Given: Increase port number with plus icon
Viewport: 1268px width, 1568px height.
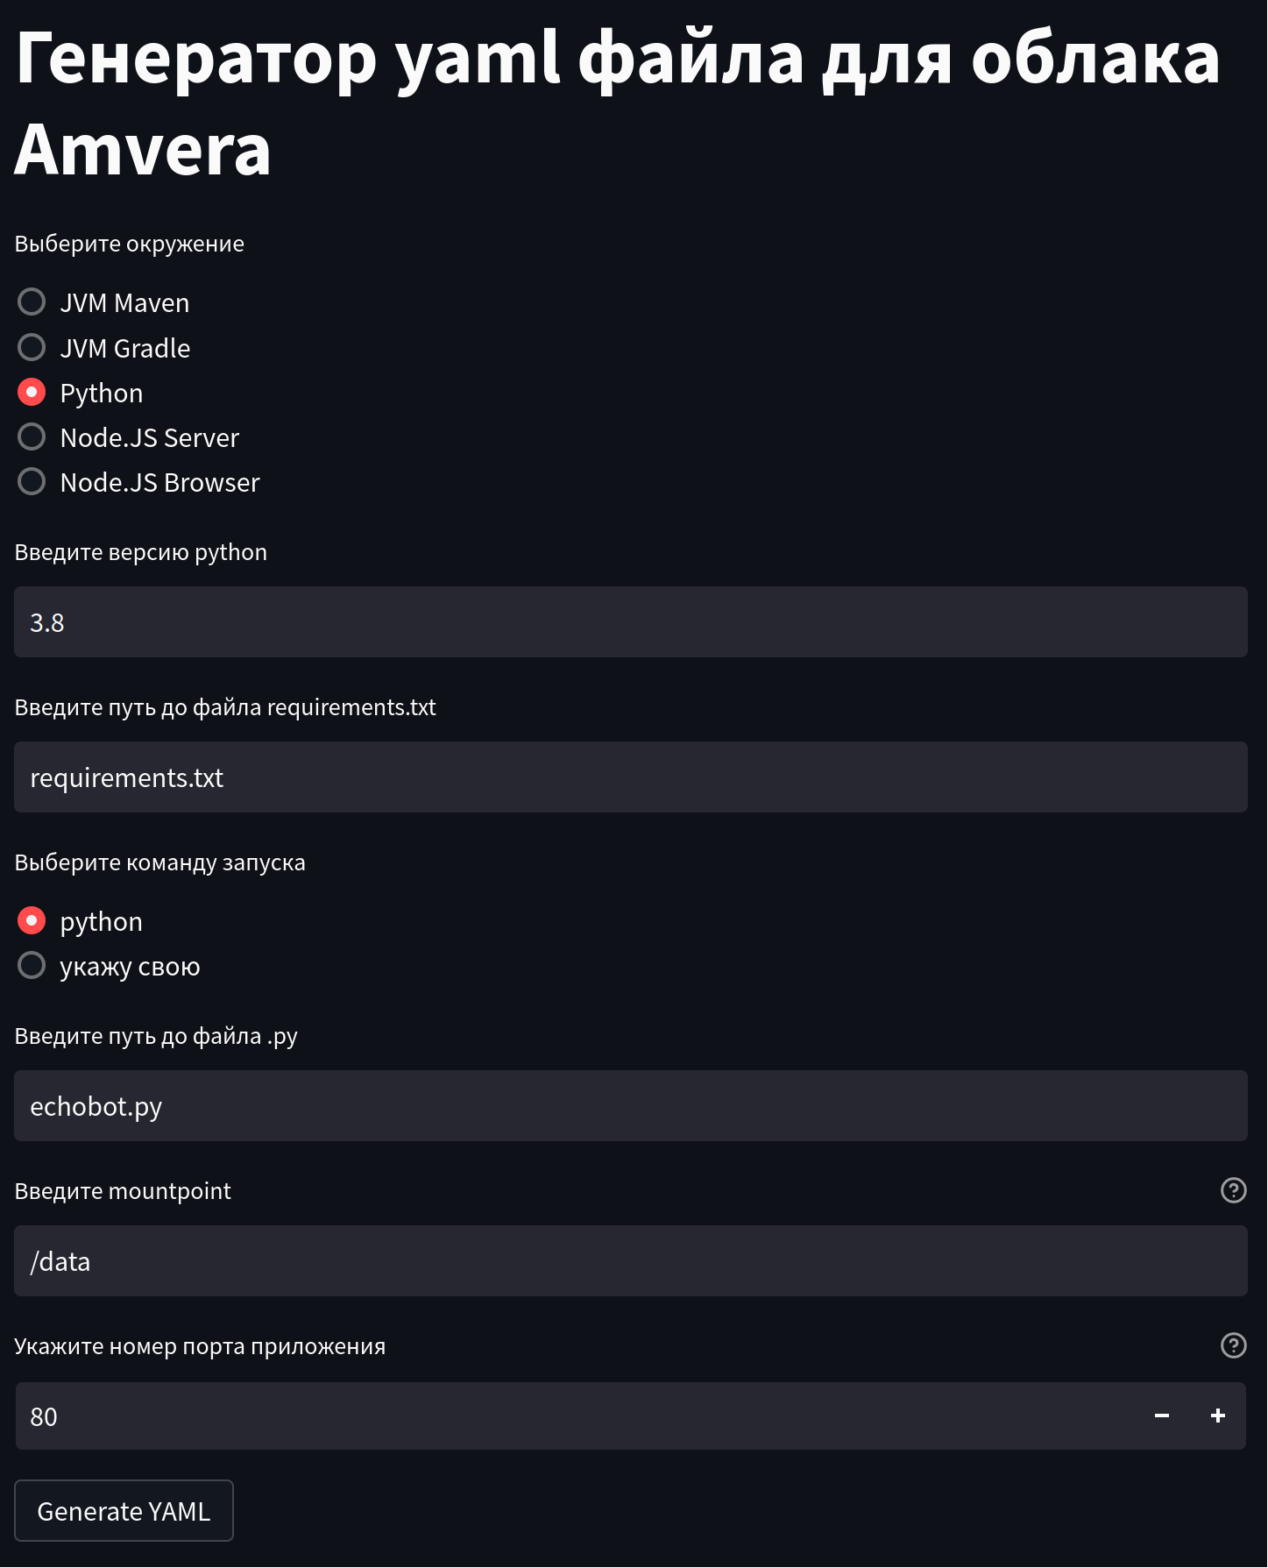Looking at the screenshot, I should click(x=1217, y=1416).
